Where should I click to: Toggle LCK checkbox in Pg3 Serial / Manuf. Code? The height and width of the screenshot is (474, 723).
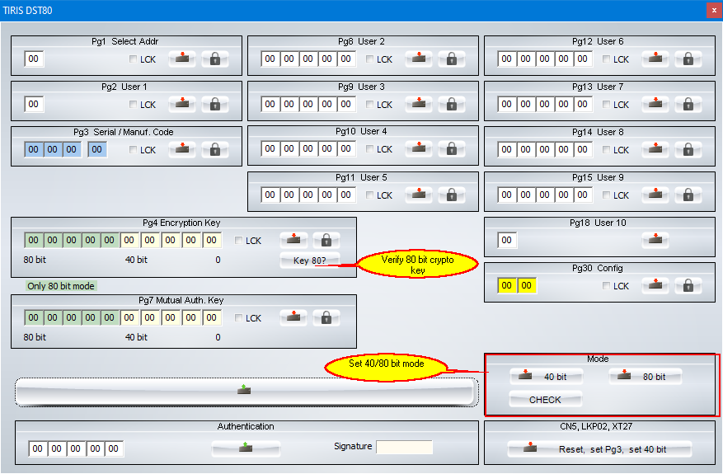coord(133,149)
